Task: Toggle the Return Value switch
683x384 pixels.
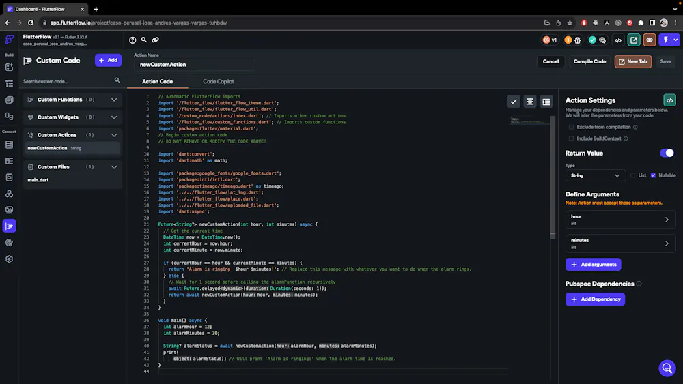Action: [667, 153]
